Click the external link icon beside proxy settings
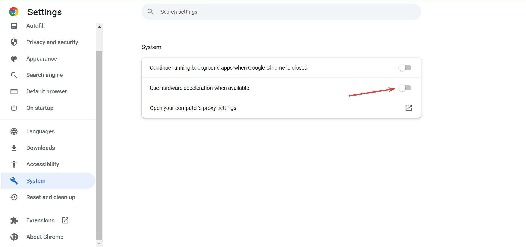Image resolution: width=526 pixels, height=247 pixels. tap(408, 108)
